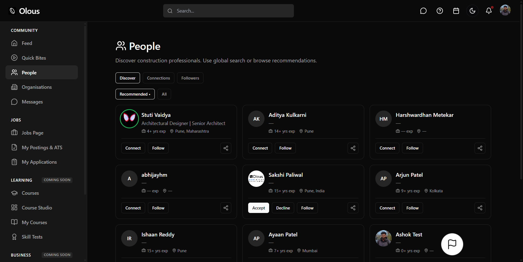Connect with Aditya Kulkarni

tap(260, 148)
